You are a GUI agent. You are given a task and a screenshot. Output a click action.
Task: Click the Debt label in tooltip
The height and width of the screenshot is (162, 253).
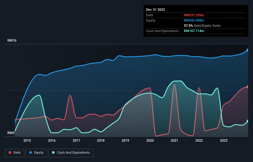(149, 15)
